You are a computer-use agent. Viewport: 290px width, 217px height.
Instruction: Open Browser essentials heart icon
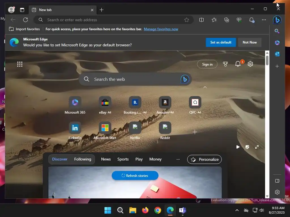239,20
